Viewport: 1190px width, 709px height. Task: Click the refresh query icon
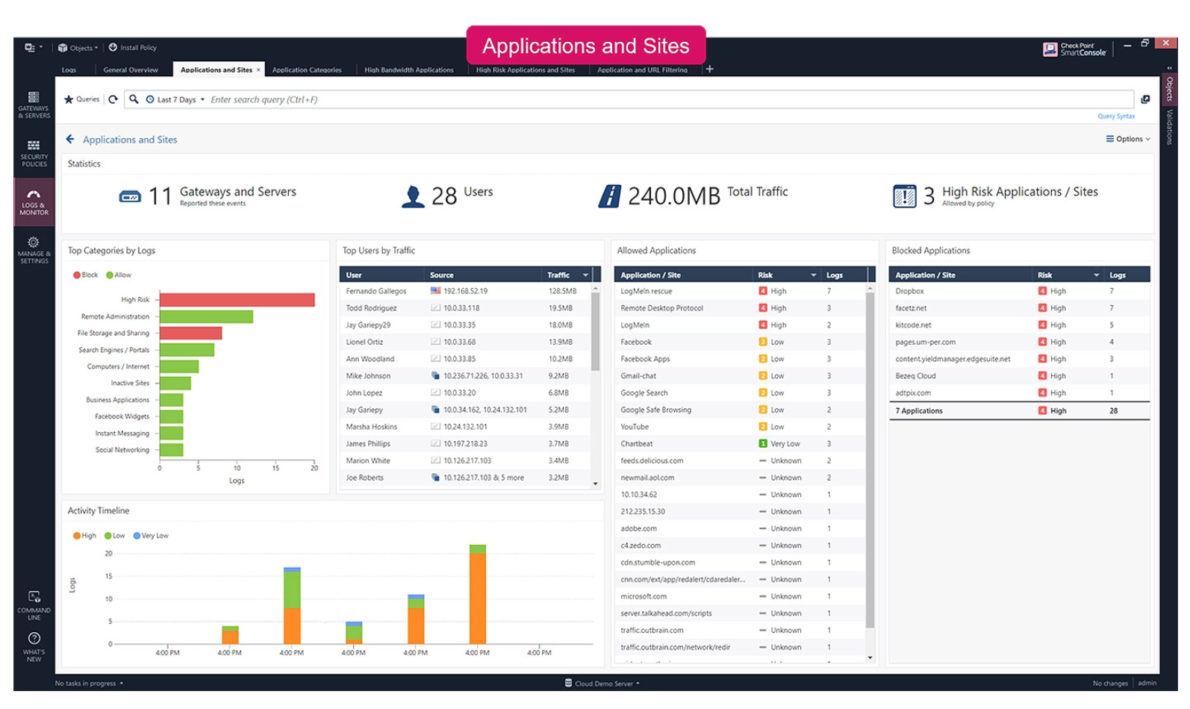113,99
